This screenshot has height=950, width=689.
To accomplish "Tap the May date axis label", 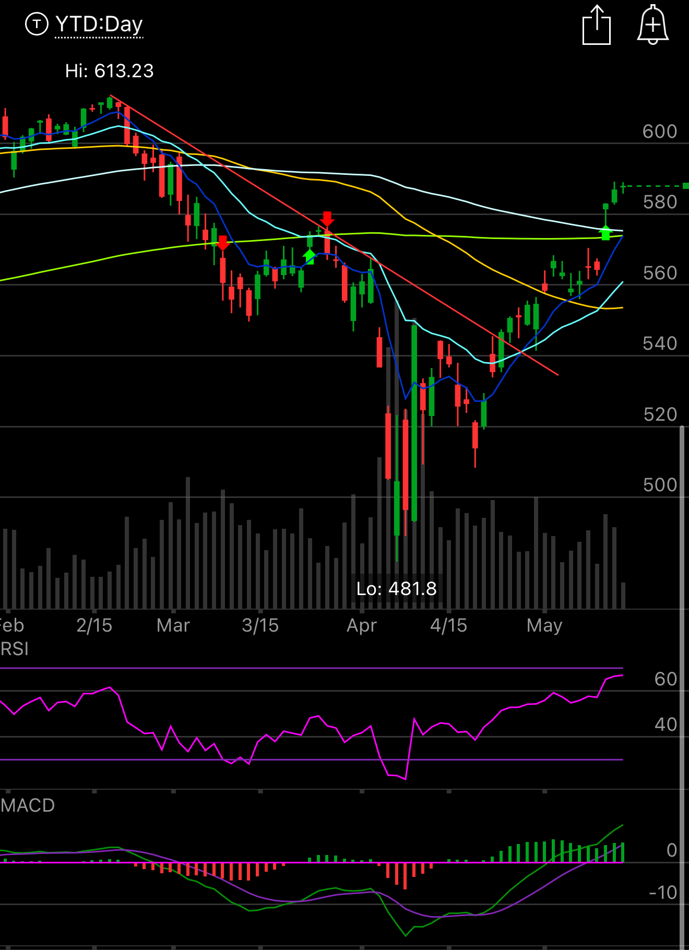I will pos(544,625).
